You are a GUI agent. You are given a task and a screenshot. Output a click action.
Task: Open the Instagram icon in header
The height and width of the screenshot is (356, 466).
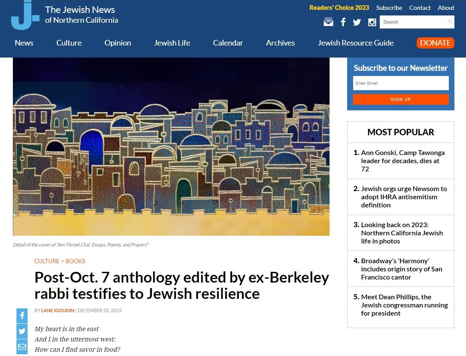click(x=372, y=22)
